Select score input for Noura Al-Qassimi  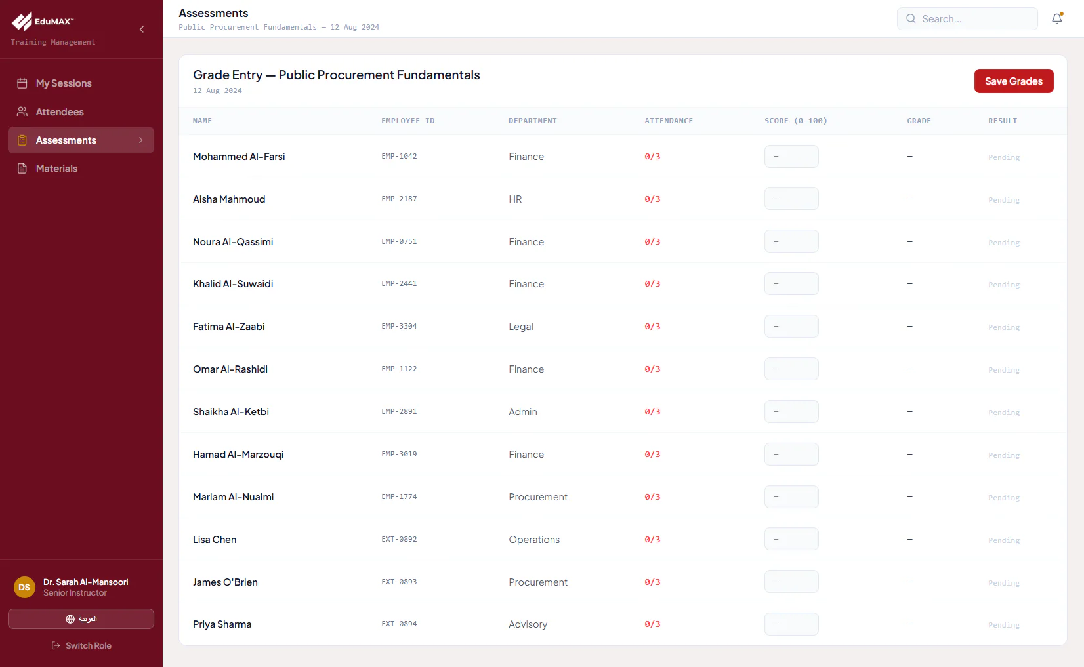[x=791, y=241]
